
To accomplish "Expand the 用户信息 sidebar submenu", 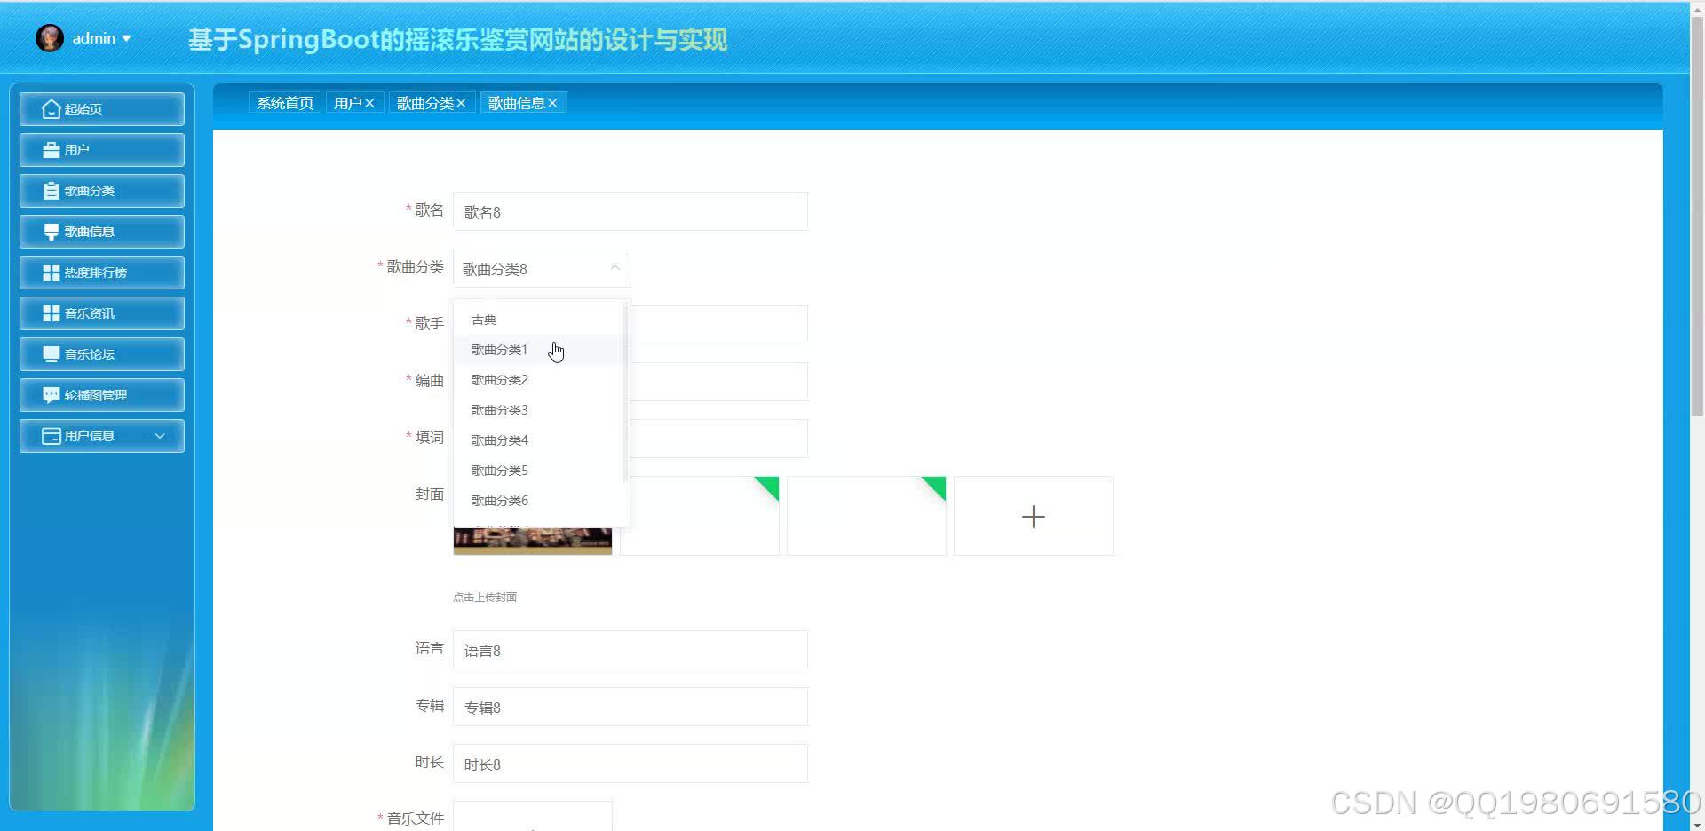I will pos(101,435).
